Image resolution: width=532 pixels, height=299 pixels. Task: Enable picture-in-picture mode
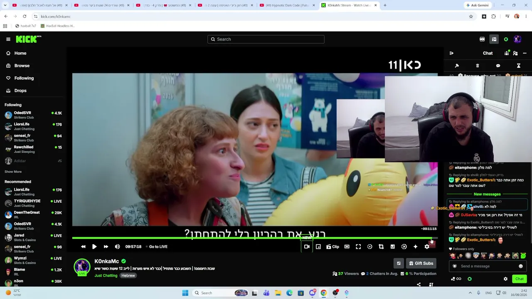click(x=318, y=247)
